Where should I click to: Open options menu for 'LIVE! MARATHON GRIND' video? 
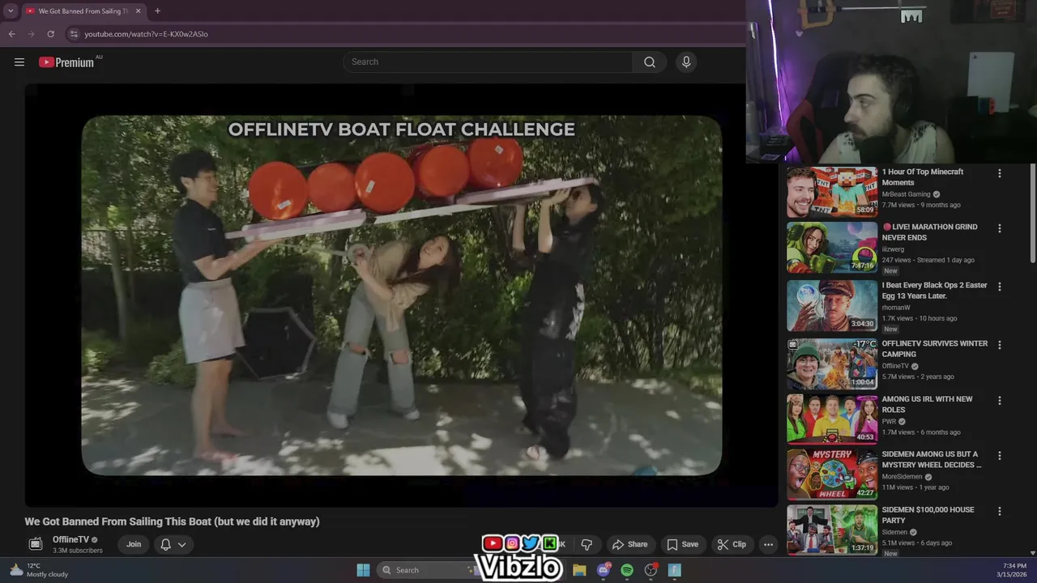(x=999, y=228)
